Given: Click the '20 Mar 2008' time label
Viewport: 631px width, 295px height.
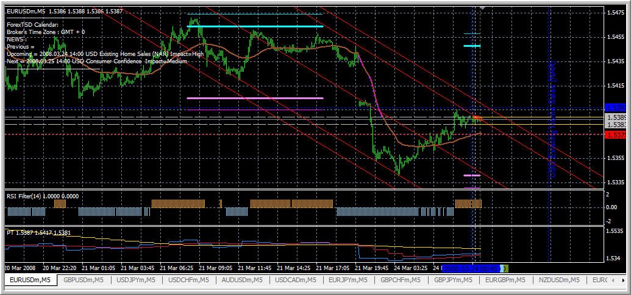Looking at the screenshot, I should point(20,268).
